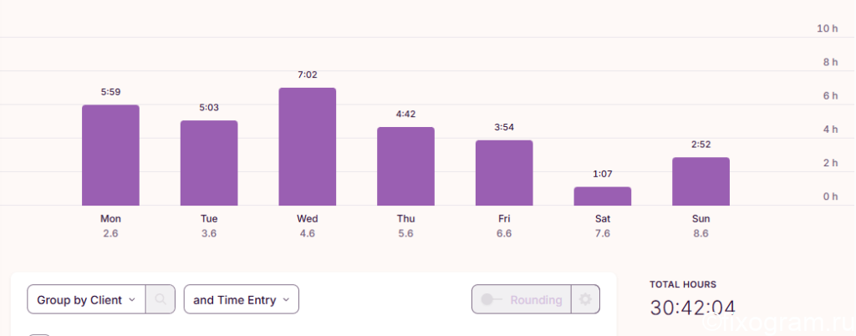Click the Total Hours value 30:42:04

pyautogui.click(x=693, y=308)
